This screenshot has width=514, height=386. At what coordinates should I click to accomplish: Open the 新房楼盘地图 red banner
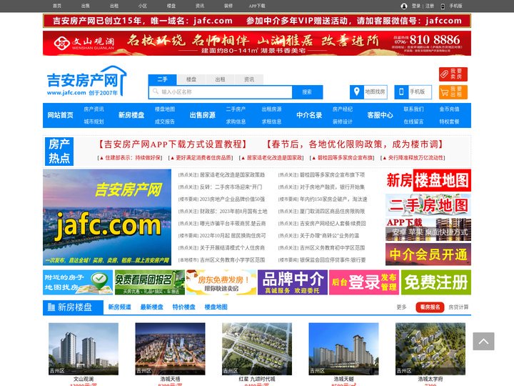(428, 180)
